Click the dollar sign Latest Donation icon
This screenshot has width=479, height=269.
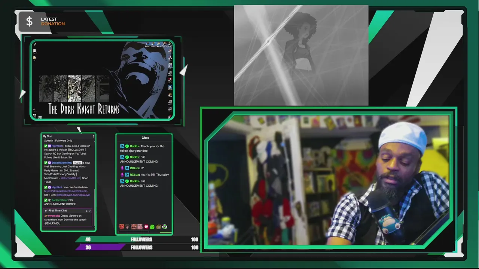pos(29,21)
